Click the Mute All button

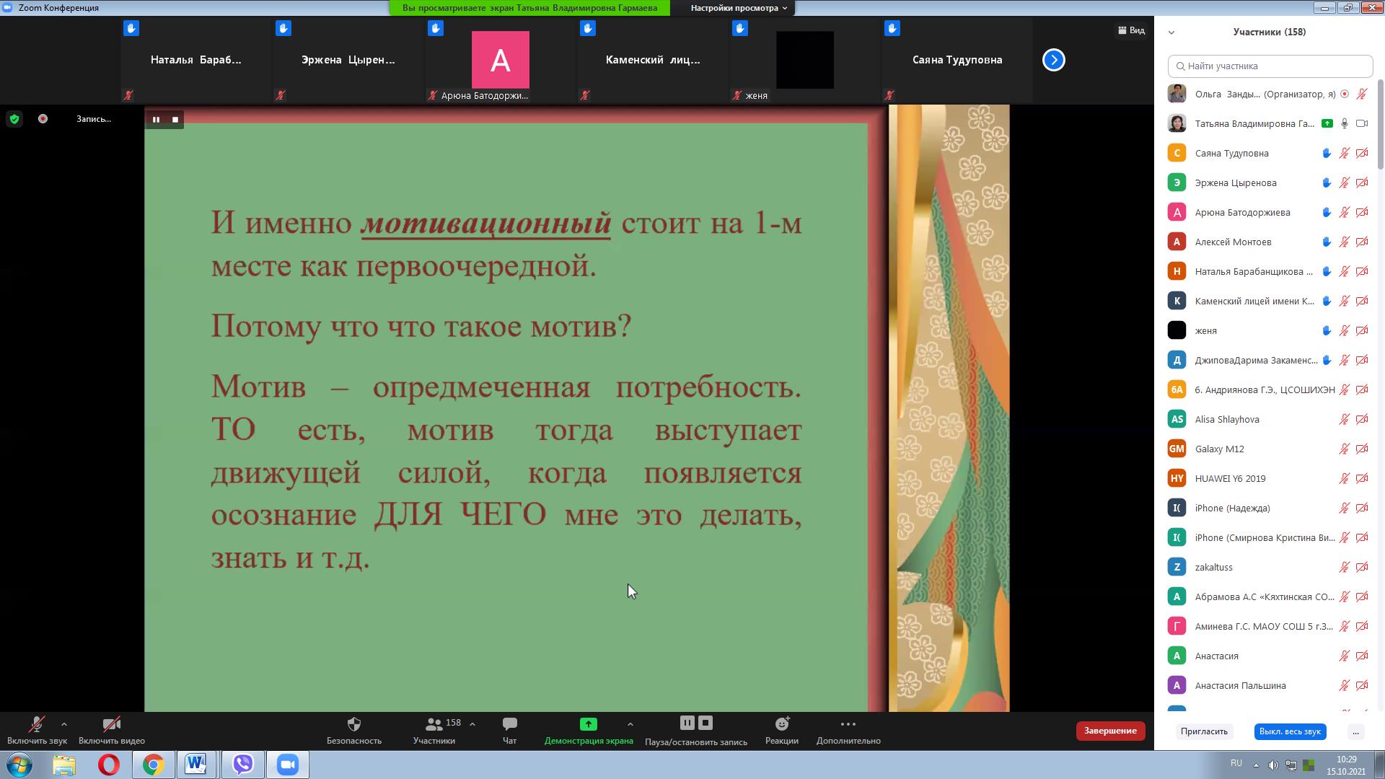click(x=1289, y=731)
